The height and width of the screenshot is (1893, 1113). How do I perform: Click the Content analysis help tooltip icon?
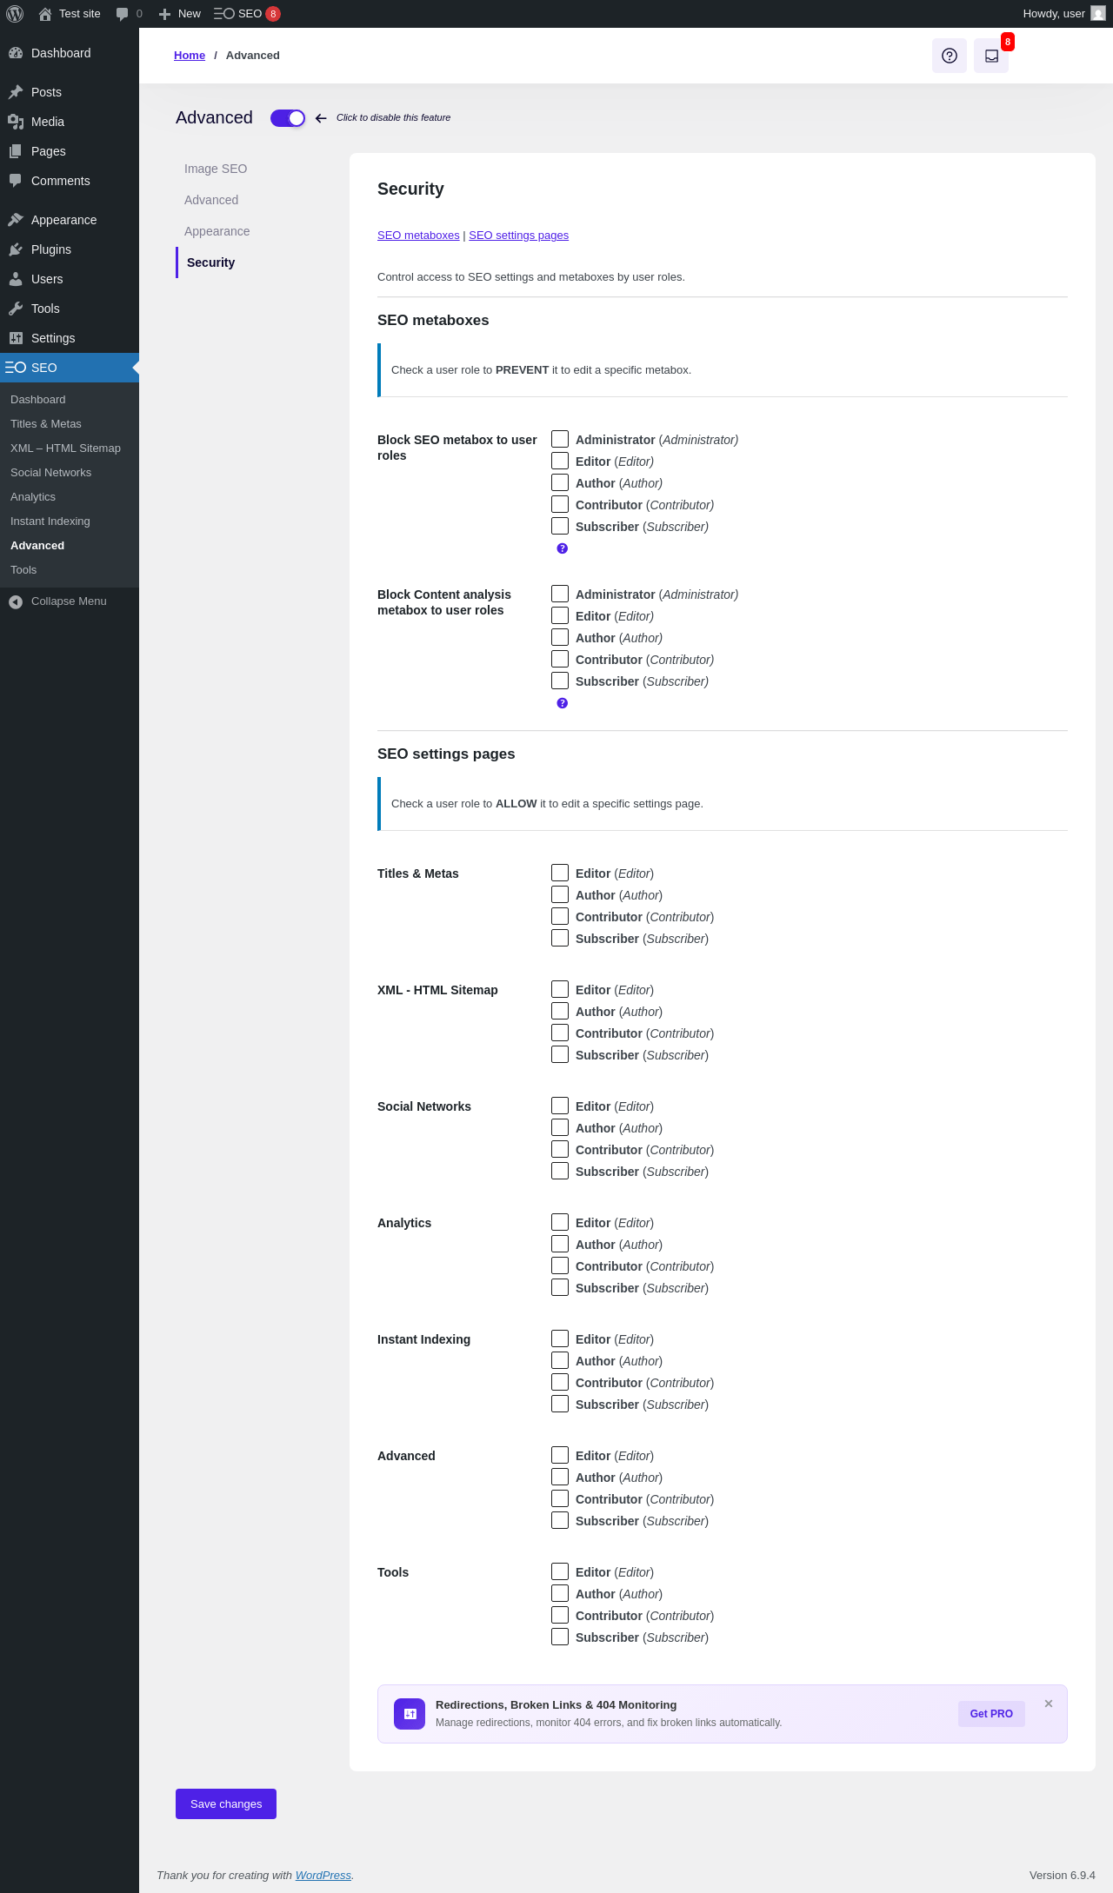pyautogui.click(x=563, y=703)
